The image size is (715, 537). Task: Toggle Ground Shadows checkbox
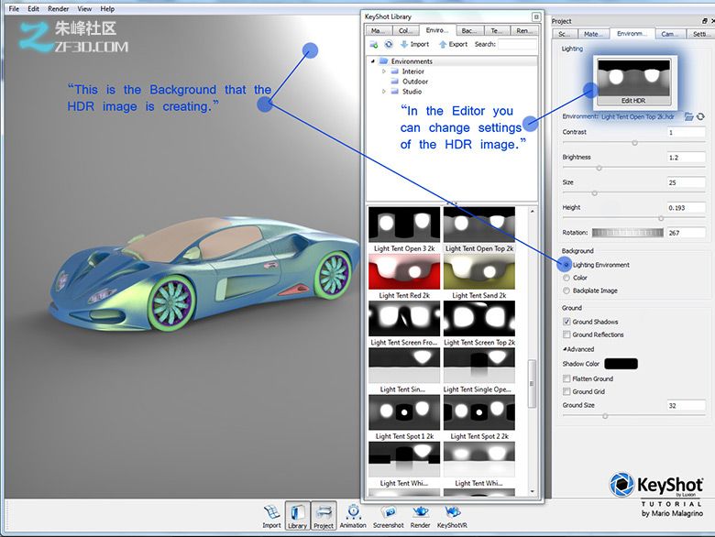tap(566, 322)
